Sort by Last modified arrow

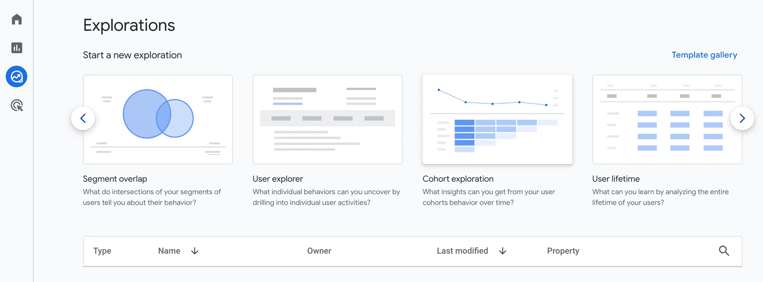click(503, 251)
